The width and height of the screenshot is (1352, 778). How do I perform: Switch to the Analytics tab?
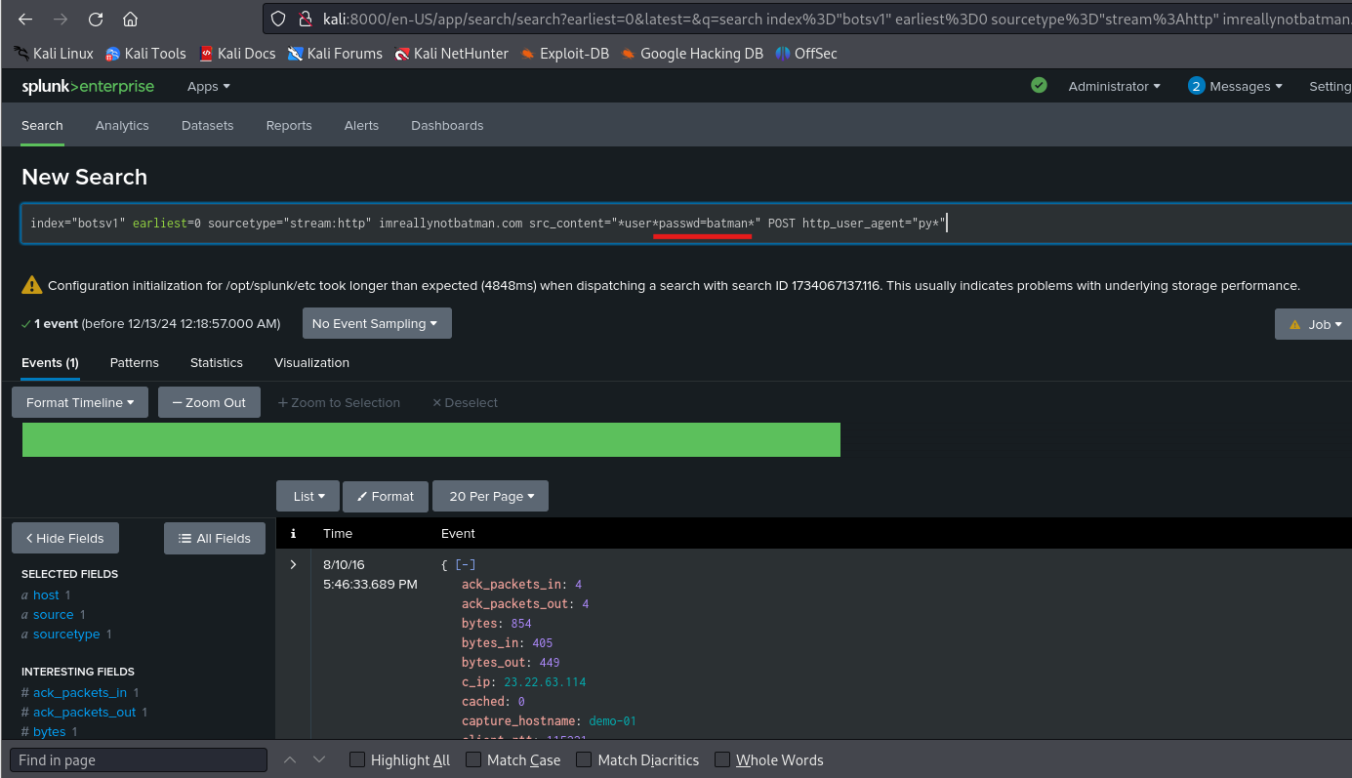(122, 125)
